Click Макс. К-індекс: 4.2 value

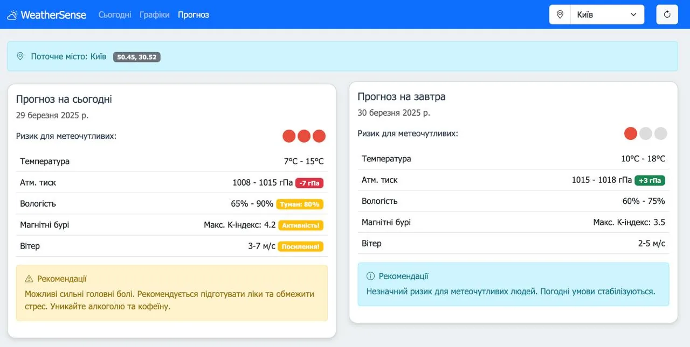coord(240,225)
